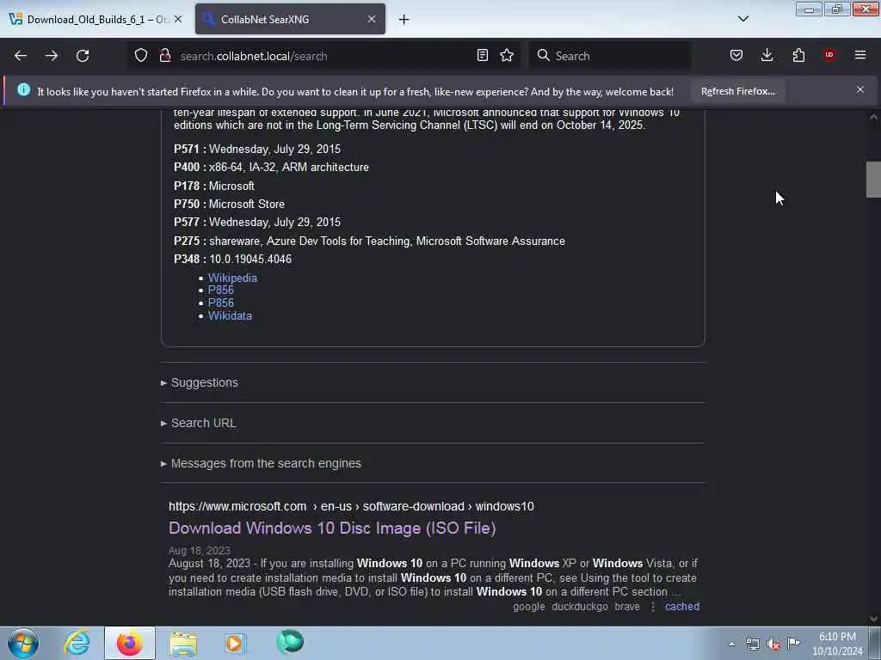This screenshot has width=881, height=660.
Task: Open the uBlock Origin extension icon
Action: tap(829, 55)
